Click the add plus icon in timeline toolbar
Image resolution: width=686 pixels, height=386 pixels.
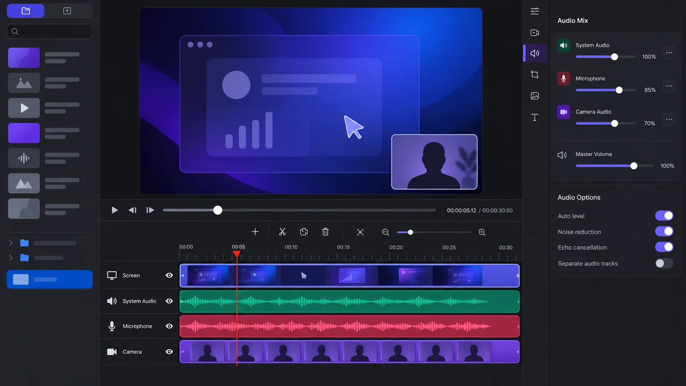255,232
